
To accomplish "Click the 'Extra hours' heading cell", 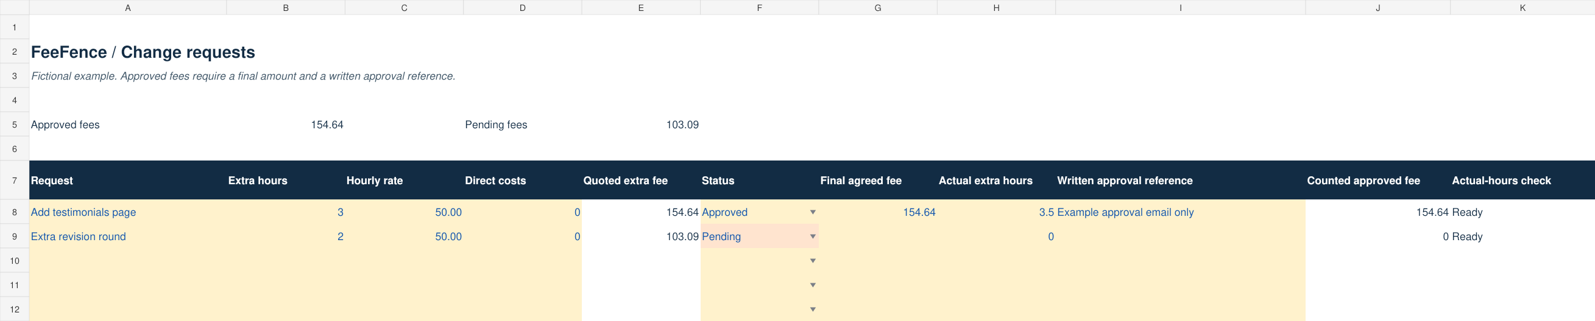I will (286, 180).
